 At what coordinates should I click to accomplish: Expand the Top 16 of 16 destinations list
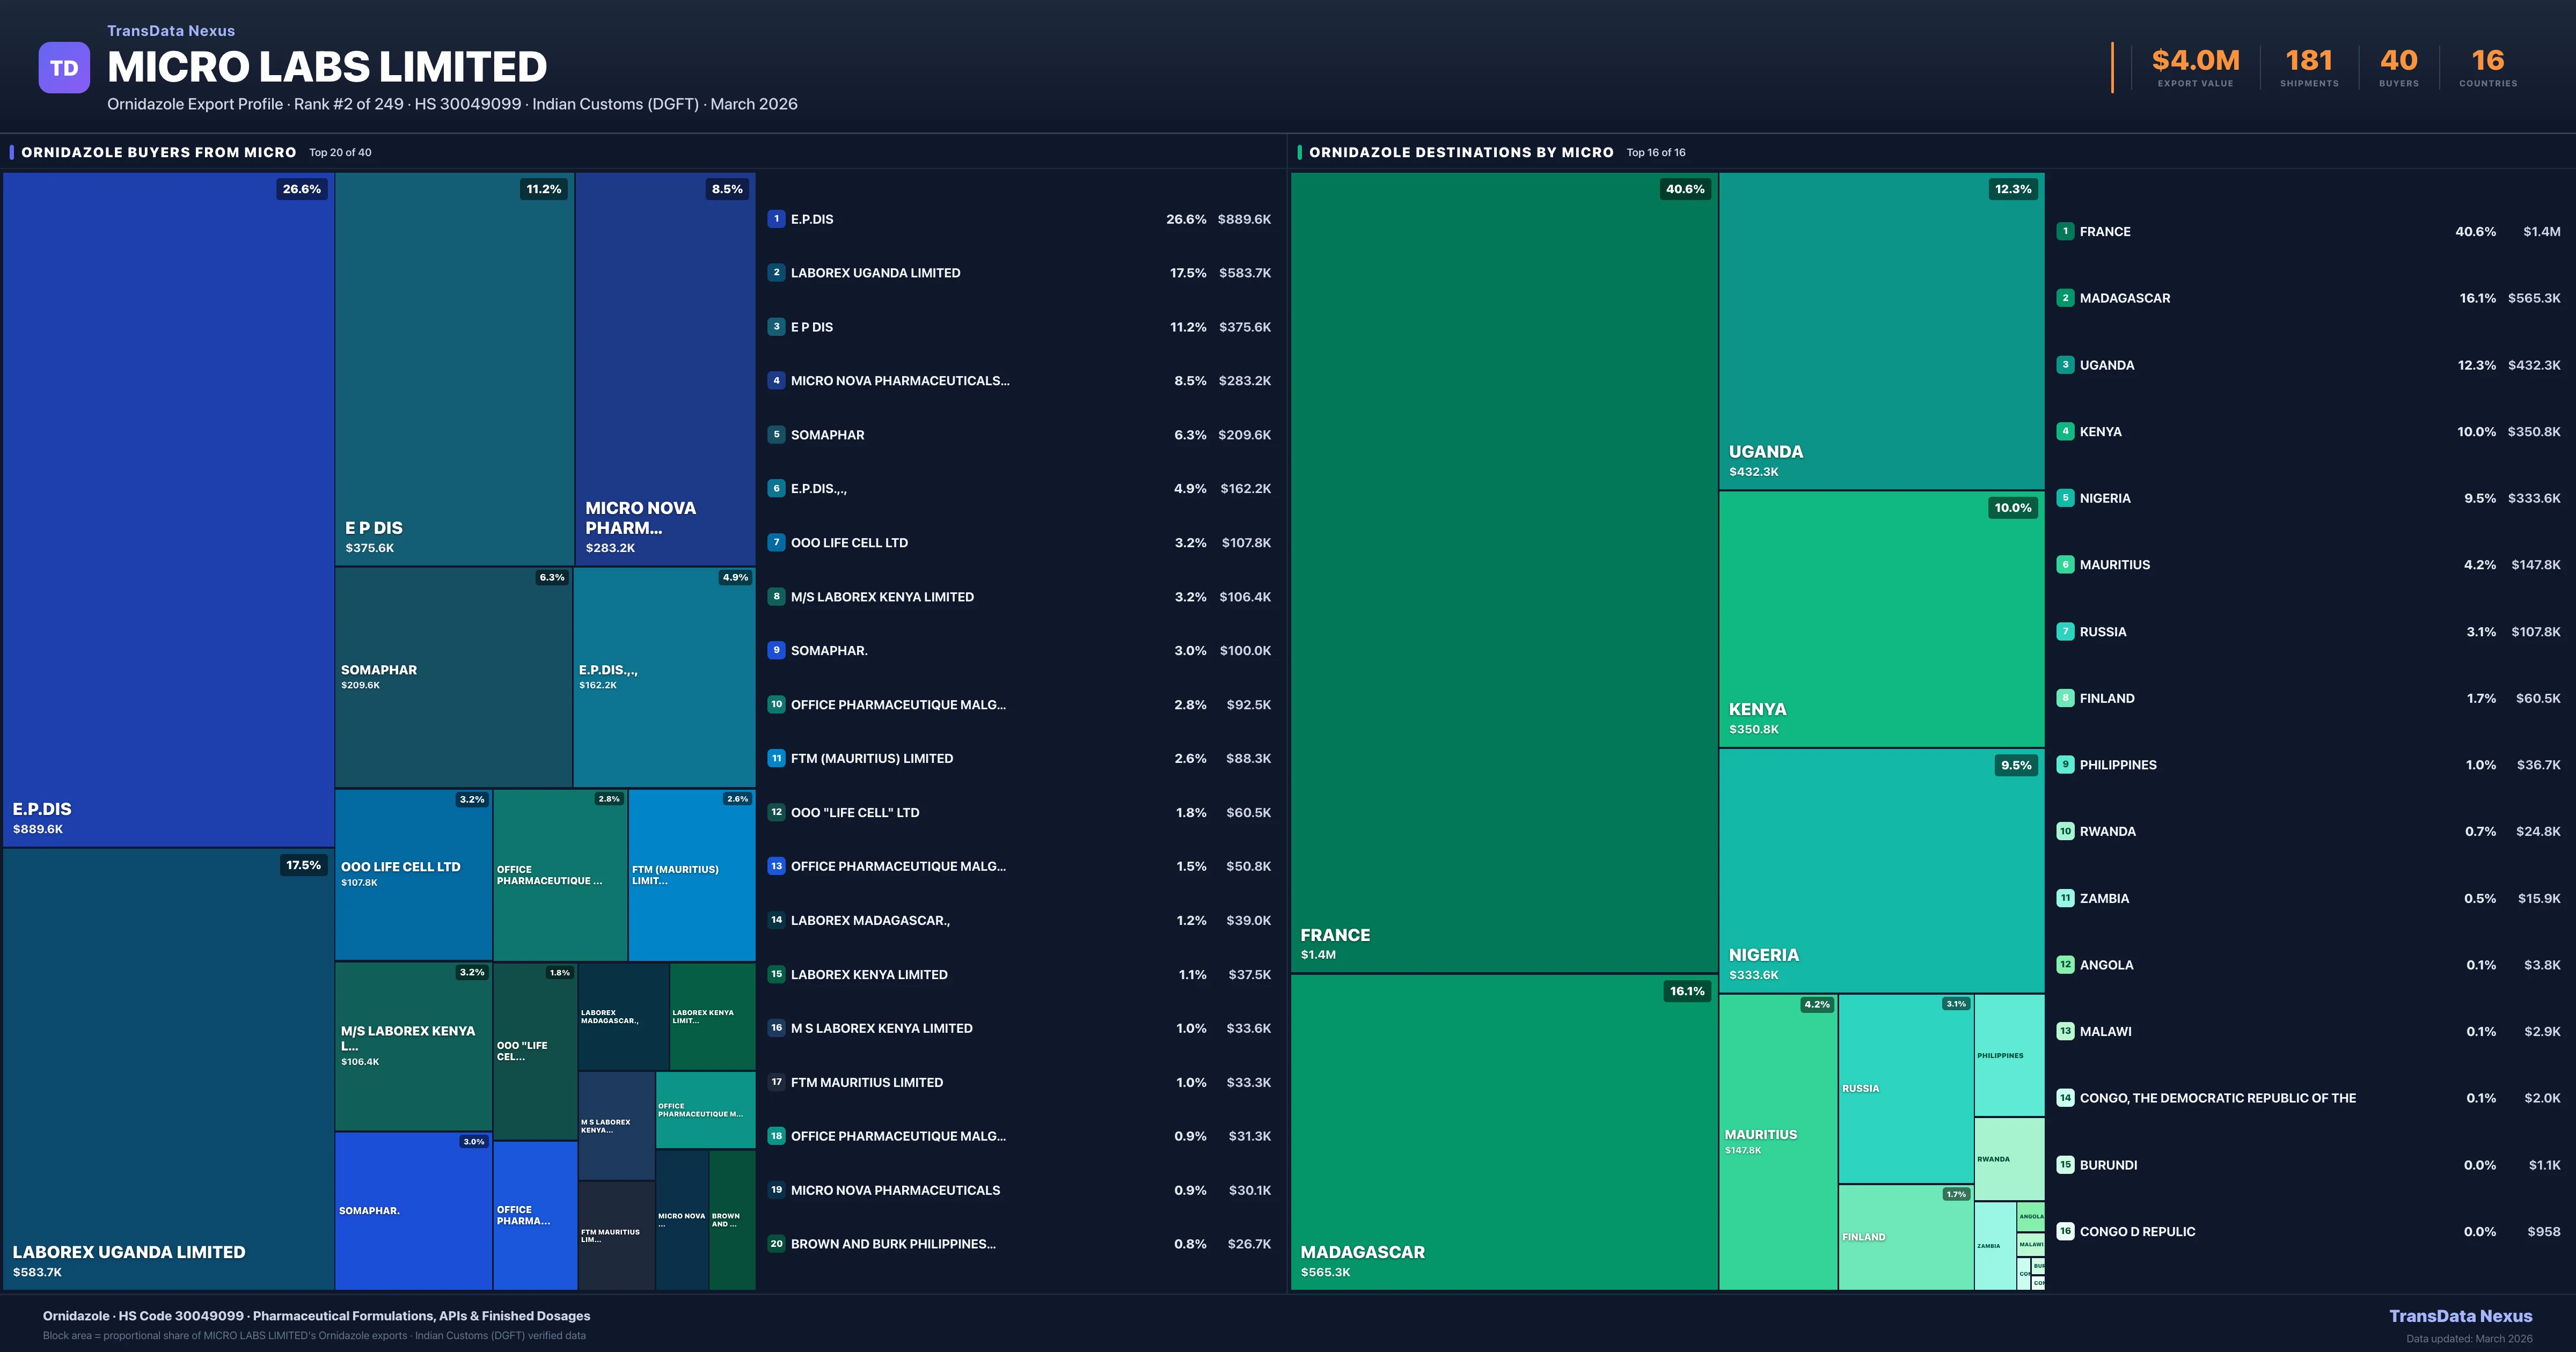click(x=1656, y=152)
